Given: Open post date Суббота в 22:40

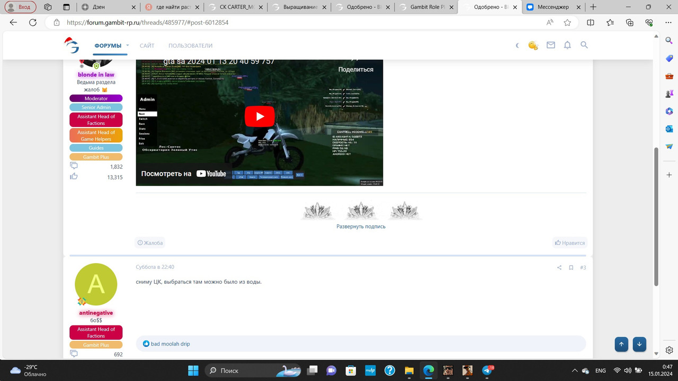Looking at the screenshot, I should point(155,267).
